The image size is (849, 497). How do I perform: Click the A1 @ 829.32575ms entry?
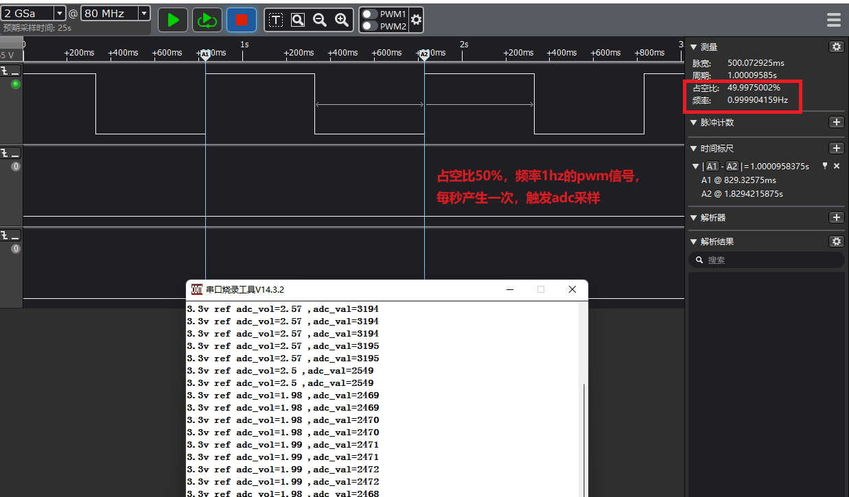pos(738,180)
